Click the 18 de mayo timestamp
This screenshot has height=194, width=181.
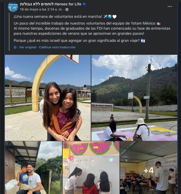point(41,9)
